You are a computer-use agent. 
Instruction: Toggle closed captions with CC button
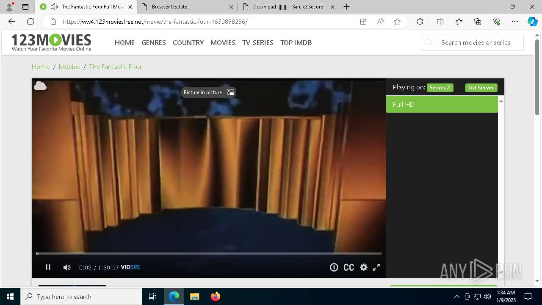(348, 267)
